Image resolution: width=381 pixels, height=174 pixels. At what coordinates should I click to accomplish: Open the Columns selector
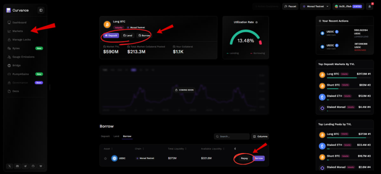pyautogui.click(x=260, y=136)
